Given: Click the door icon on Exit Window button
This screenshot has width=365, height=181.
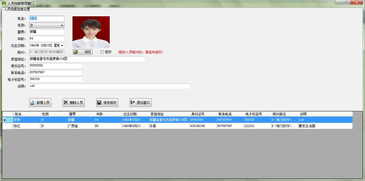Looking at the screenshot, I should click(x=133, y=103).
